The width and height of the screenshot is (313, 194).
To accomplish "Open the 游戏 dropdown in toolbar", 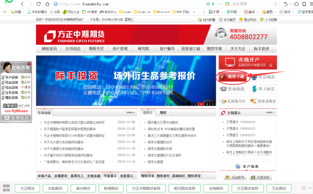I will (287, 12).
